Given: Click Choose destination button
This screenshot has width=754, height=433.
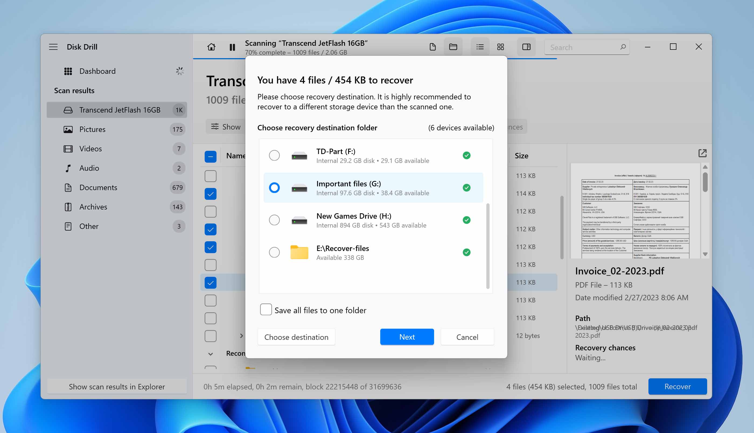Looking at the screenshot, I should [296, 337].
